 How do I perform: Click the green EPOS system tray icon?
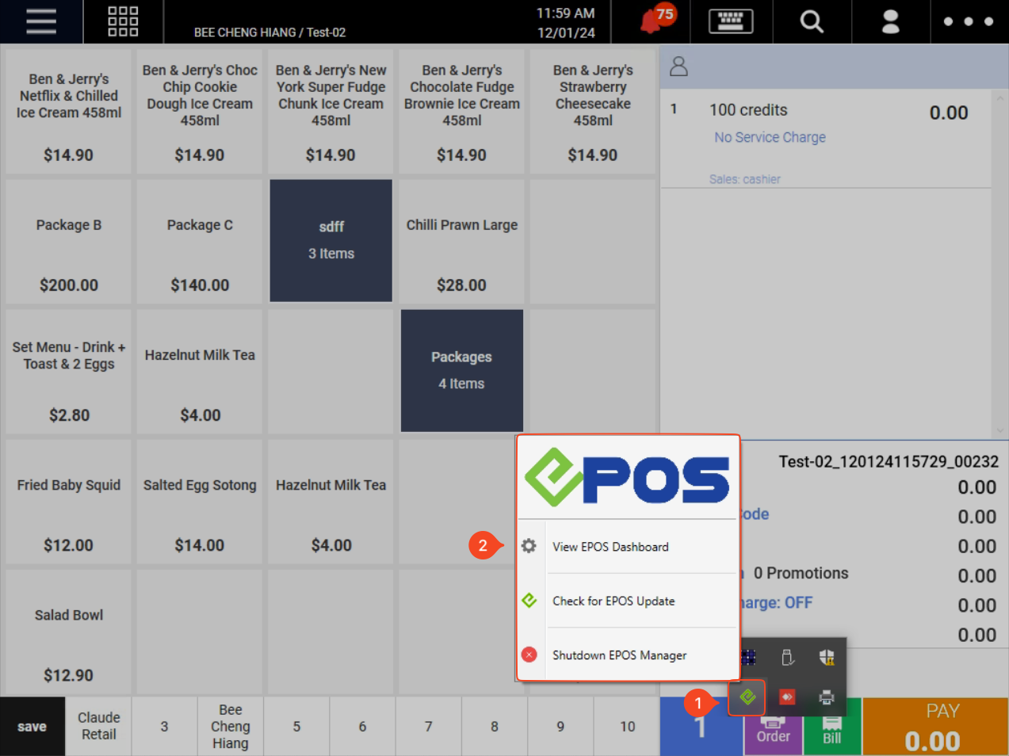click(747, 697)
